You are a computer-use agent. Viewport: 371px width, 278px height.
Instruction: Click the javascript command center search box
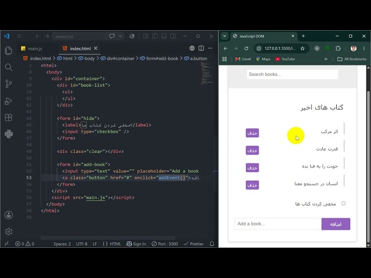coord(79,36)
